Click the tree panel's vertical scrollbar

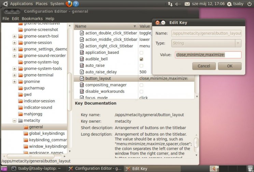pyautogui.click(x=70, y=92)
